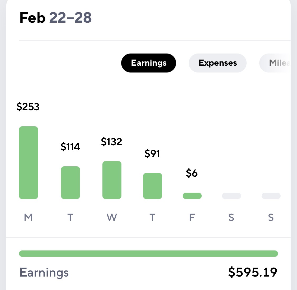The height and width of the screenshot is (290, 297).
Task: Tap the empty Saturday bar
Action: 232,196
